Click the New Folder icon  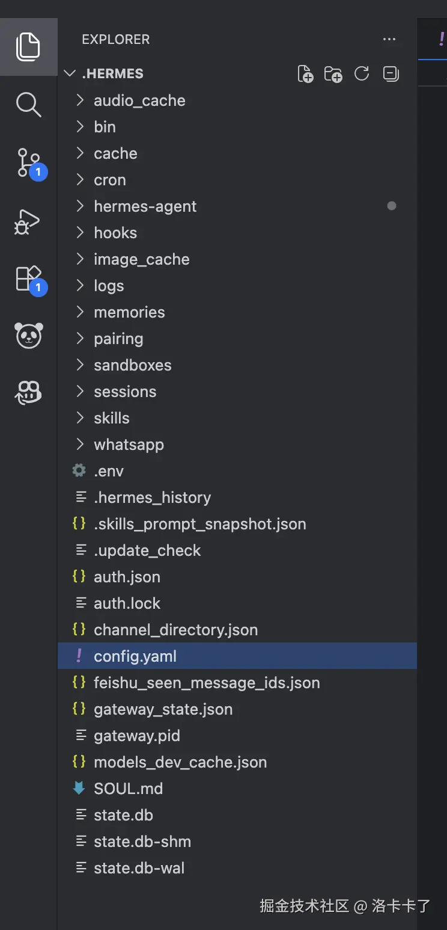(333, 74)
